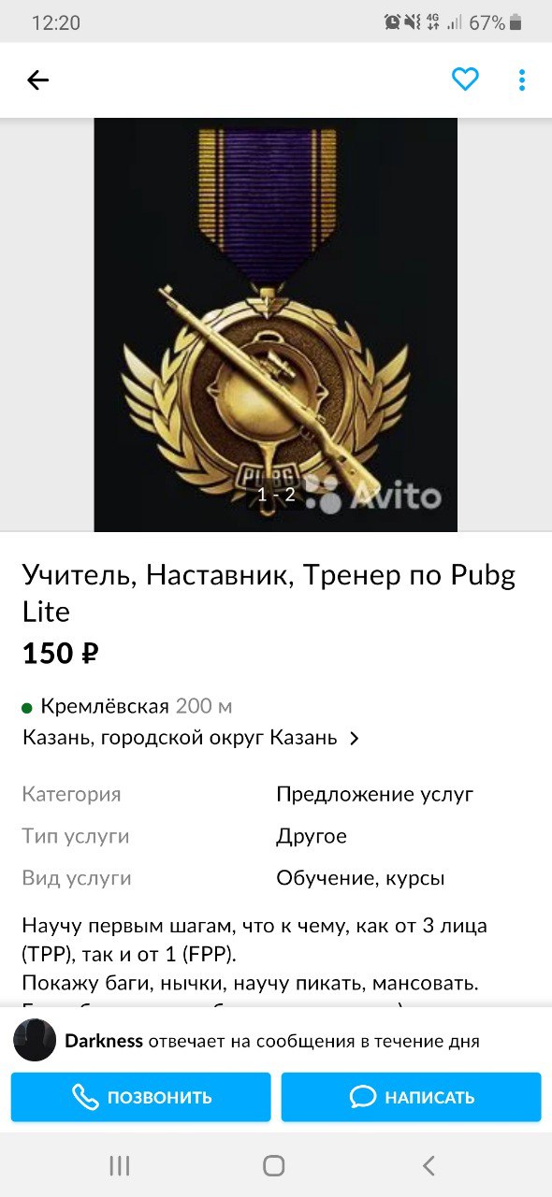Tap the Кремлёвская metro station label

[x=105, y=706]
